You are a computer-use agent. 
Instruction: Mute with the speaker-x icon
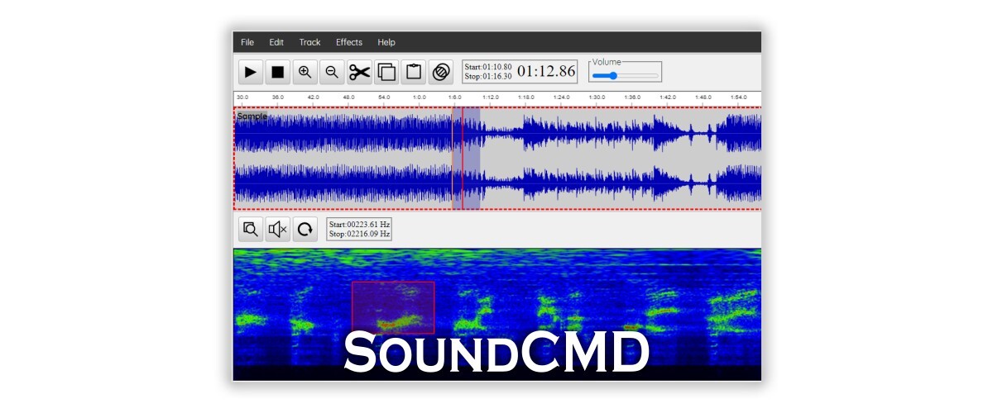click(278, 229)
